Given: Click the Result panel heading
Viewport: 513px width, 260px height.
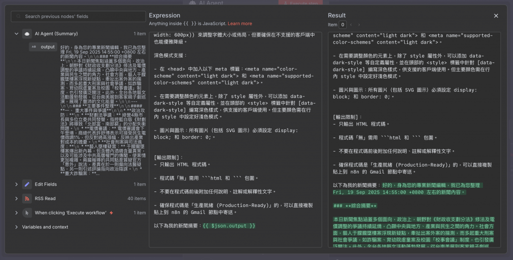Looking at the screenshot, I should (x=337, y=15).
